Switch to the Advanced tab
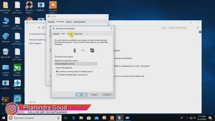 click(78, 34)
